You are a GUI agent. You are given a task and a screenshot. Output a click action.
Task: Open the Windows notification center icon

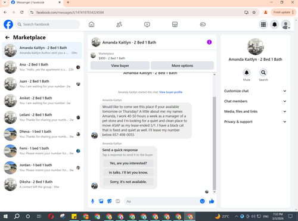(290, 216)
